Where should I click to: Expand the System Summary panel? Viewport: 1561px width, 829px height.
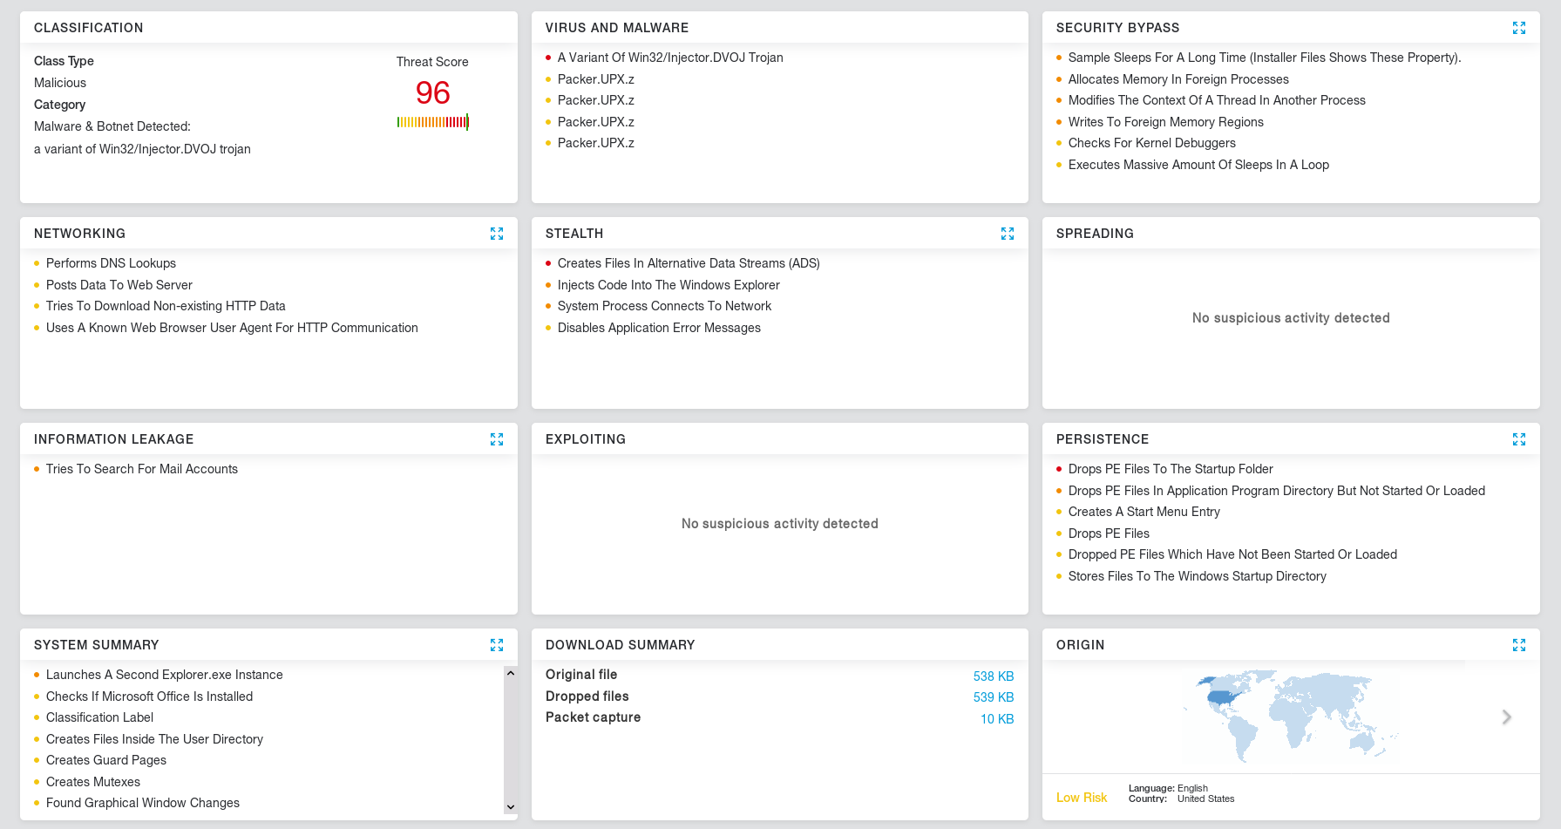pos(497,645)
